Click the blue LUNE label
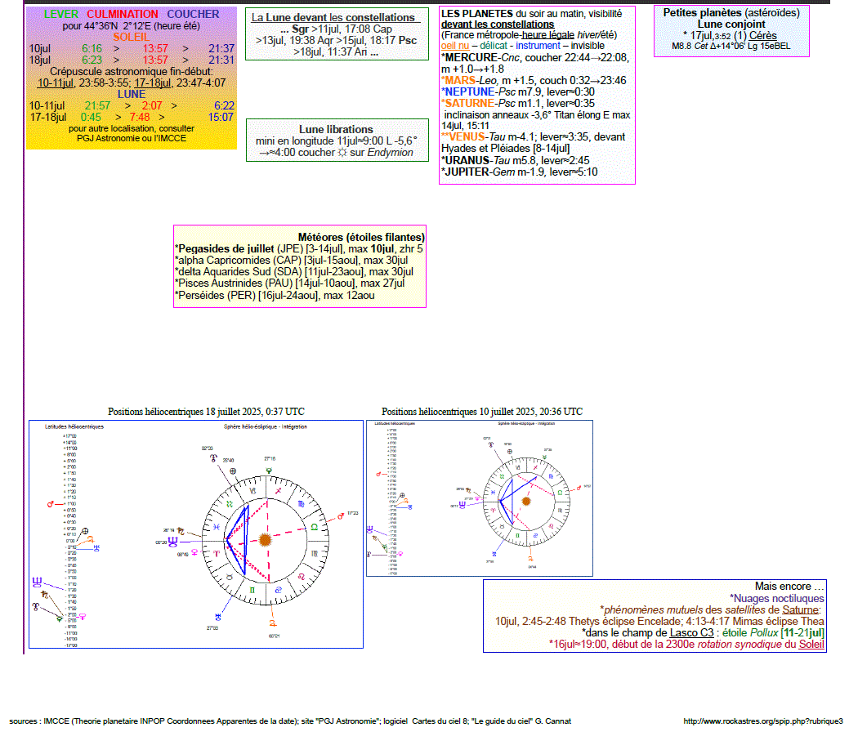The width and height of the screenshot is (849, 732). point(132,94)
